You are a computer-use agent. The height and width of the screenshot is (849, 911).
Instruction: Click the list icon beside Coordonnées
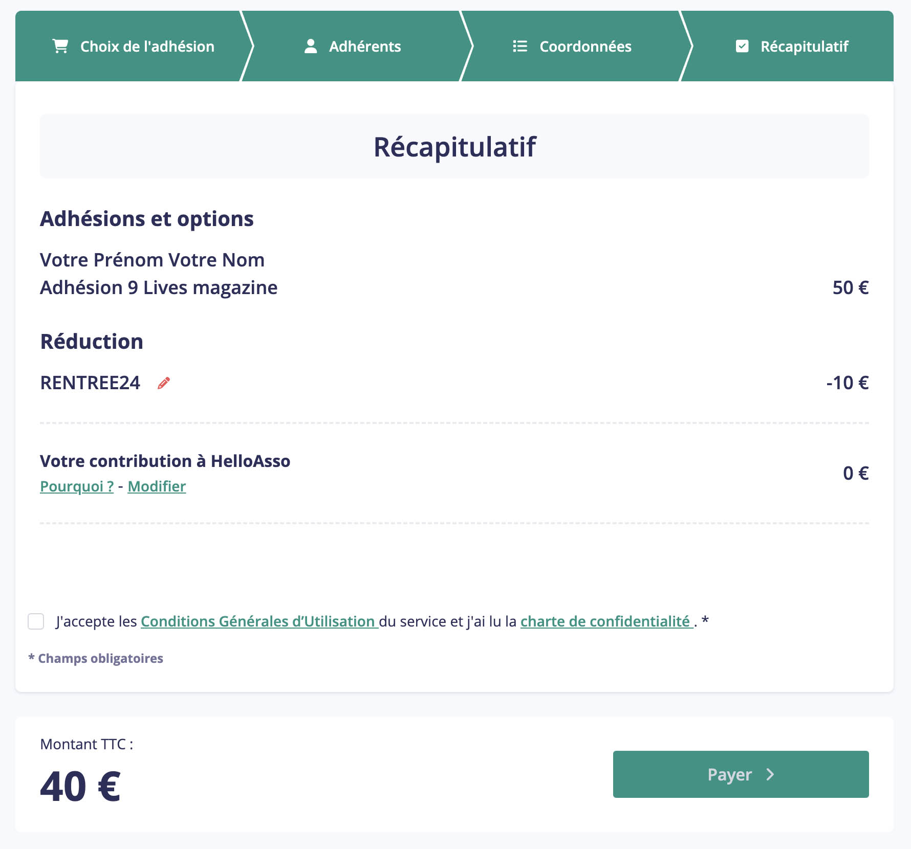tap(520, 46)
